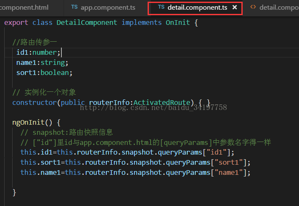Click this.id1 on the assignment line
The height and width of the screenshot is (206, 299).
coord(37,152)
